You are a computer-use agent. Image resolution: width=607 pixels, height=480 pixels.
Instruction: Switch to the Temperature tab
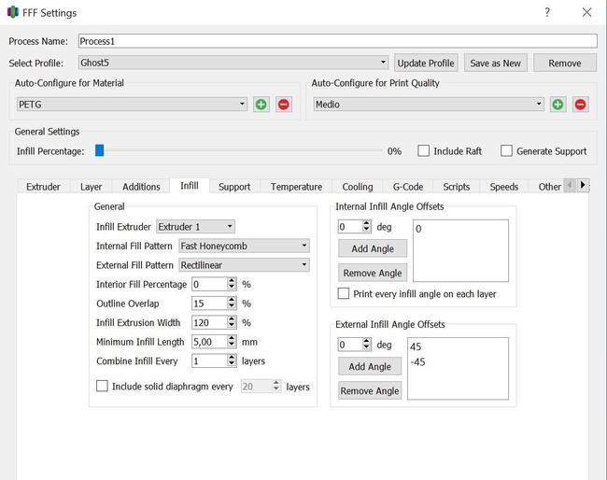point(296,187)
